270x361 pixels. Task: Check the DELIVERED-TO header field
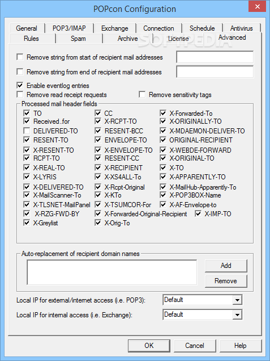(27, 131)
